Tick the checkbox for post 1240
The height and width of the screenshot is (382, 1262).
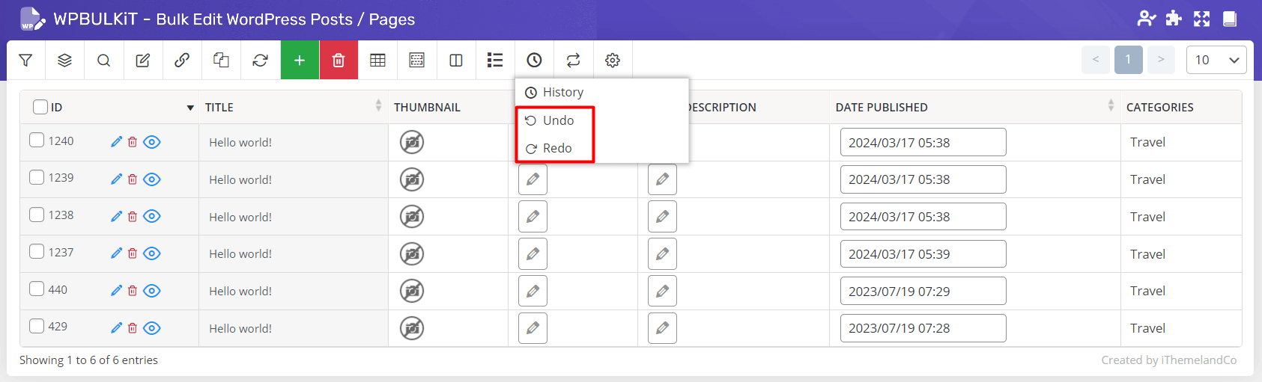click(37, 141)
